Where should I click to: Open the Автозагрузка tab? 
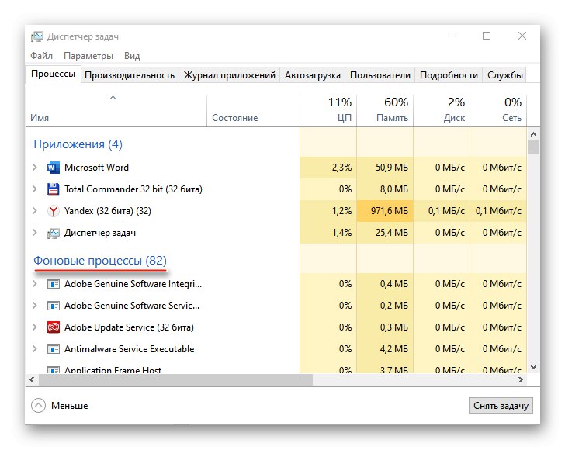313,75
